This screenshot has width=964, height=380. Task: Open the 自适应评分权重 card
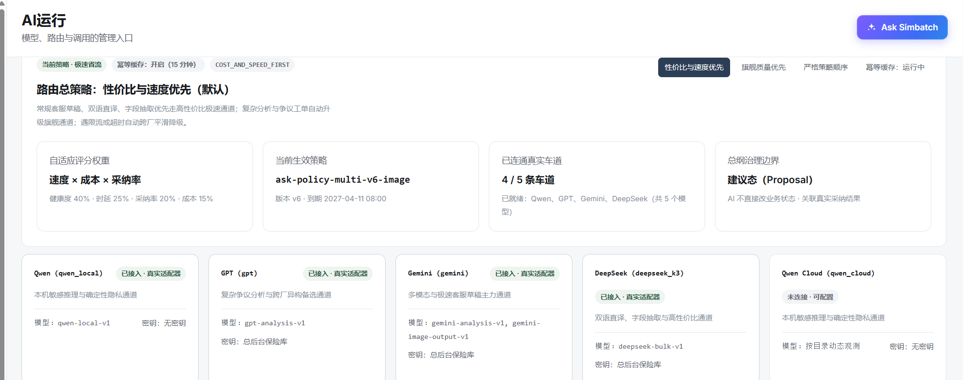coord(145,186)
